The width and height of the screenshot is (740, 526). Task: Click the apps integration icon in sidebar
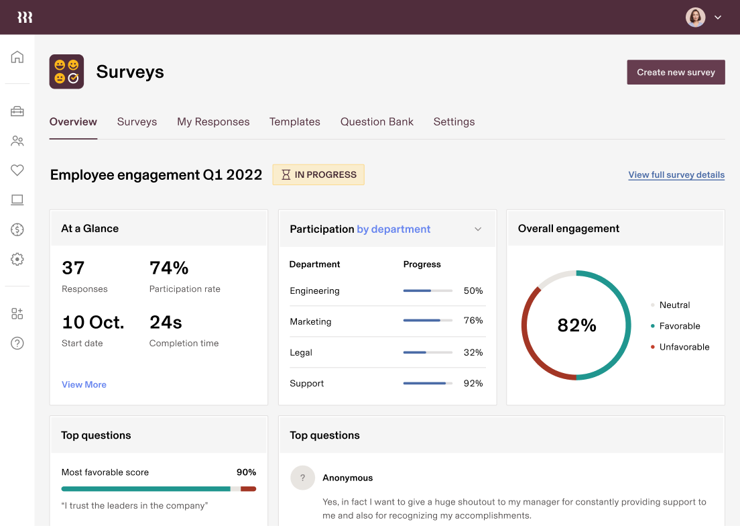tap(17, 313)
